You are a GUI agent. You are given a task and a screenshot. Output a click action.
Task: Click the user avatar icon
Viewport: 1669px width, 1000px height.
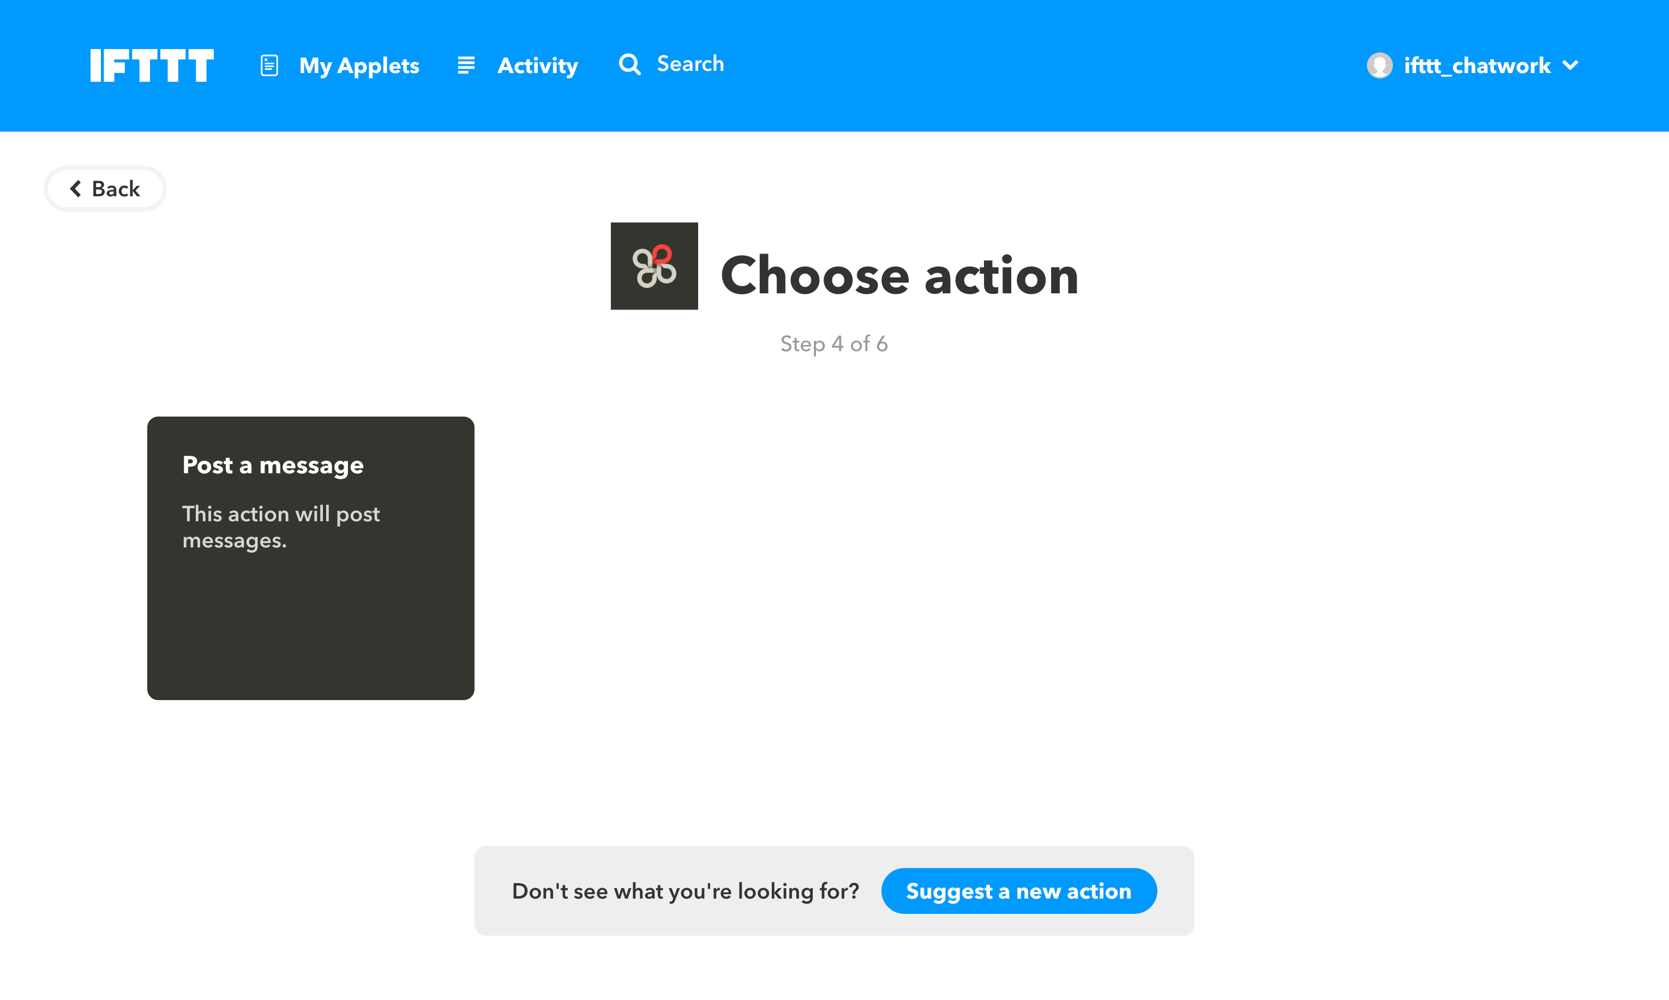(x=1379, y=65)
